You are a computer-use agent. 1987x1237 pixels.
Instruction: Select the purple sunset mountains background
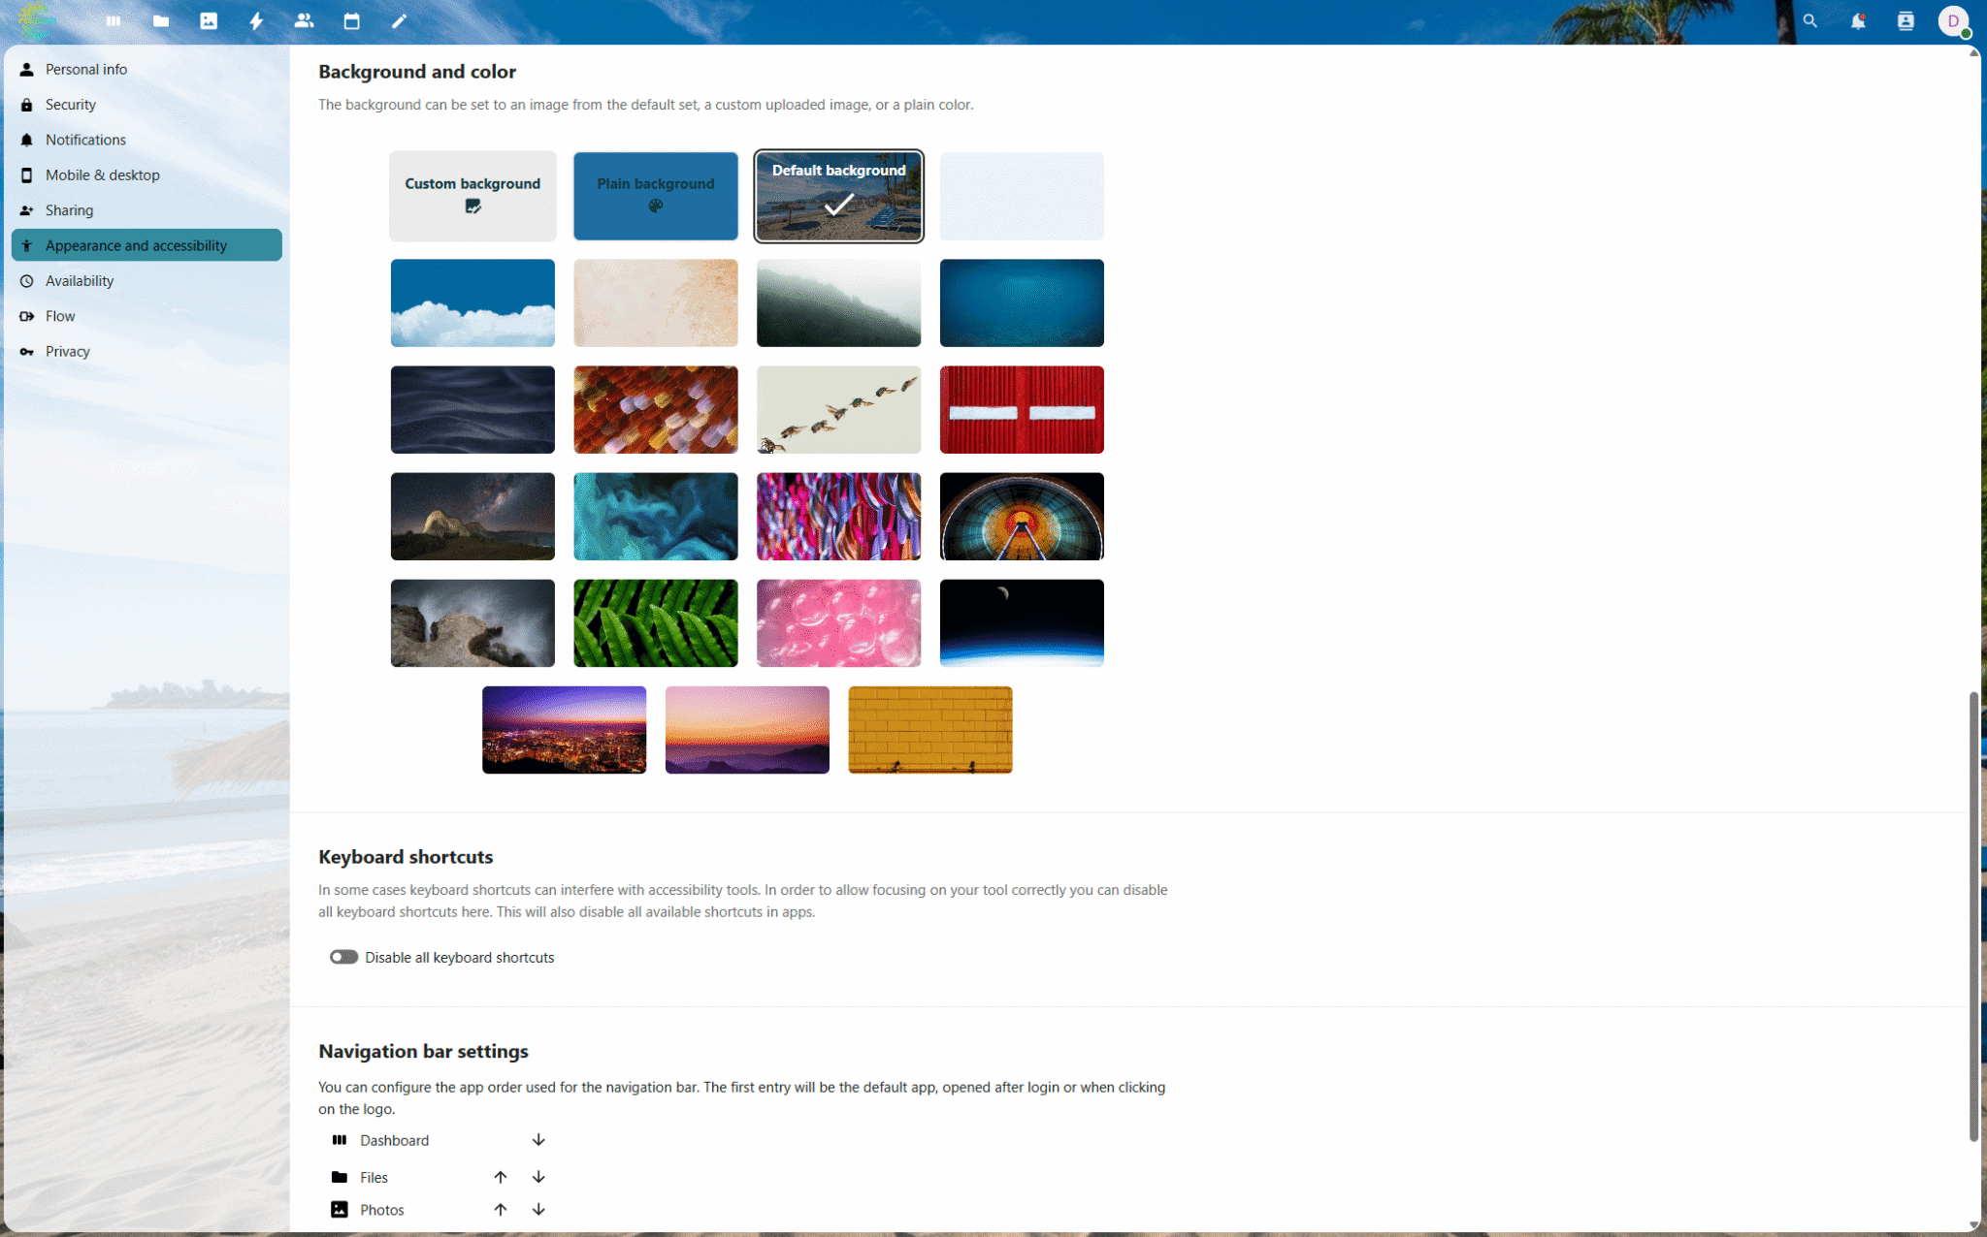coord(747,730)
